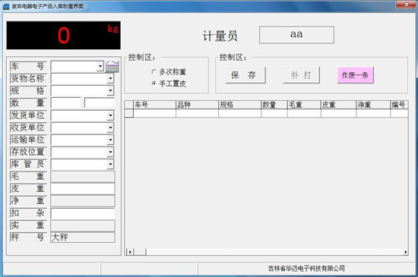Click the first 数量 input box

point(65,102)
